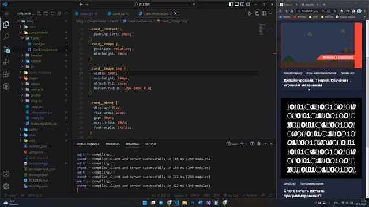Open the Accounts menu in activity bar
Viewport: 369px width, 207px height.
point(6,174)
